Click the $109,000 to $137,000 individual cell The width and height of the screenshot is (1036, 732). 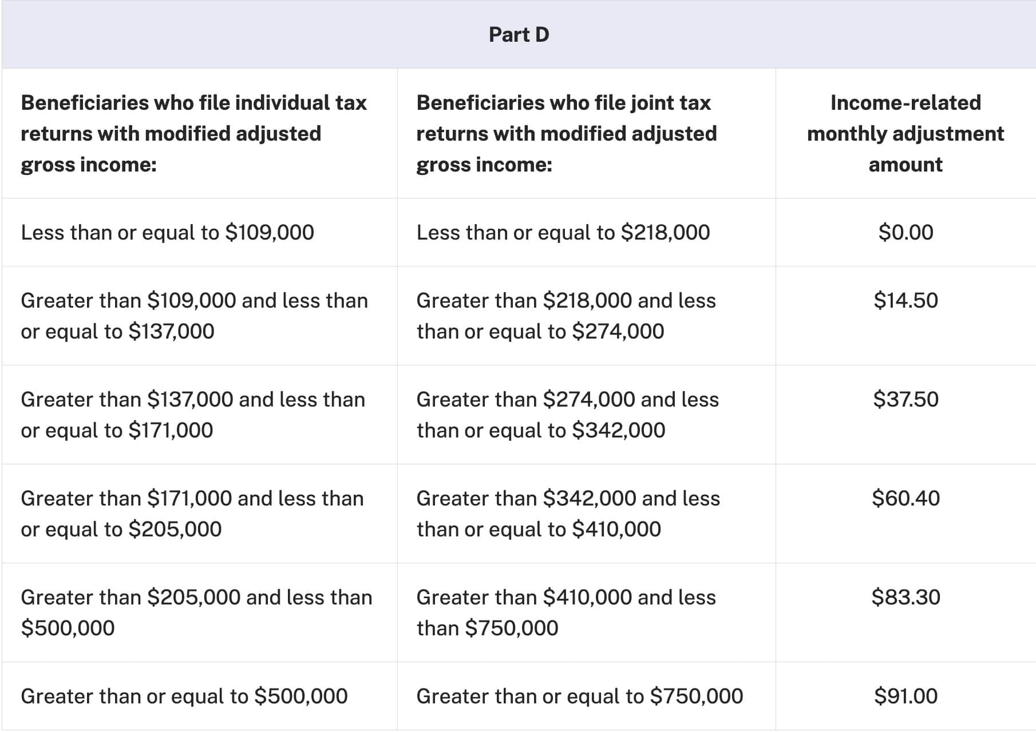[x=194, y=316]
